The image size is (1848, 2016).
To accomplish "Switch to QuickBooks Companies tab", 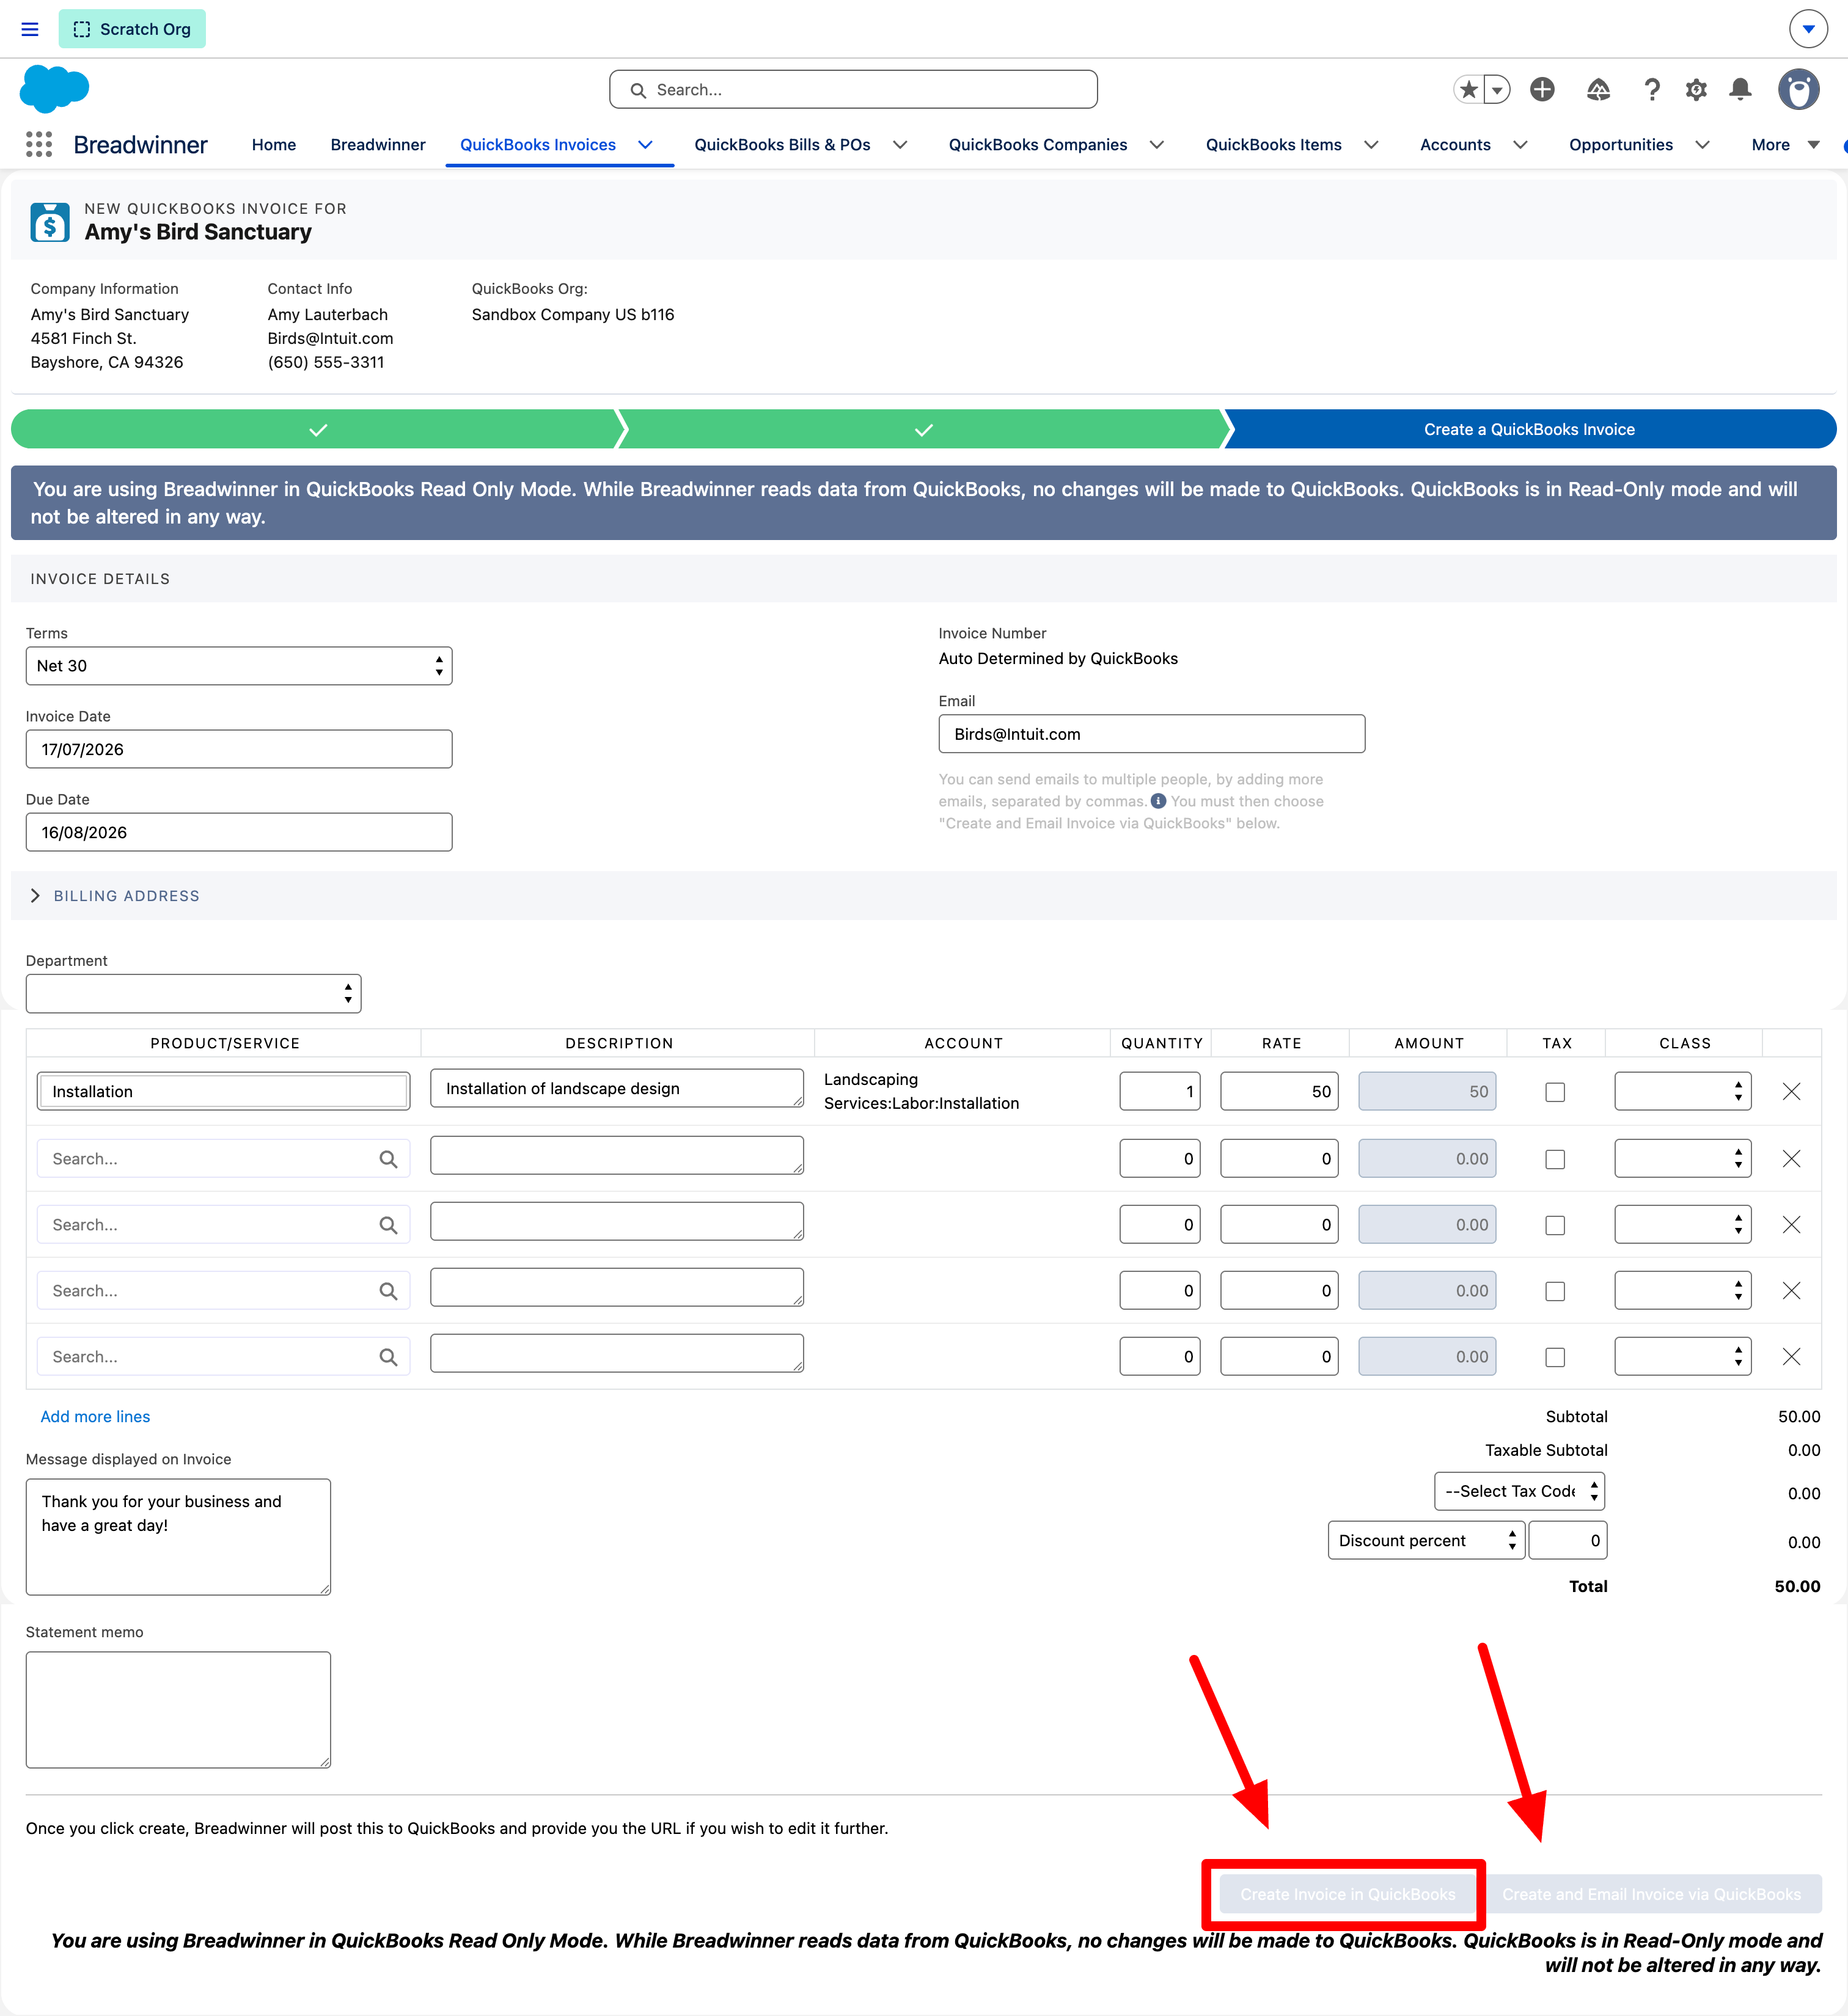I will (x=1038, y=145).
